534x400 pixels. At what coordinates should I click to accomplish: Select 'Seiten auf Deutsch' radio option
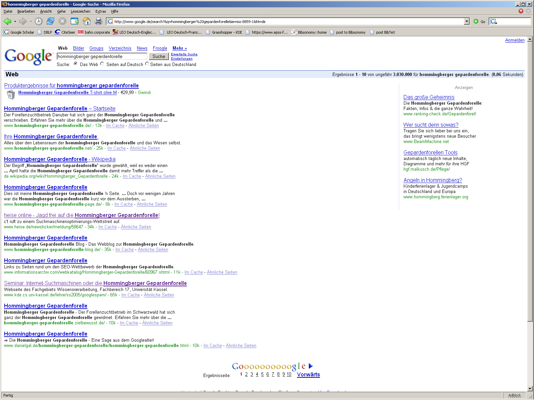coord(102,64)
